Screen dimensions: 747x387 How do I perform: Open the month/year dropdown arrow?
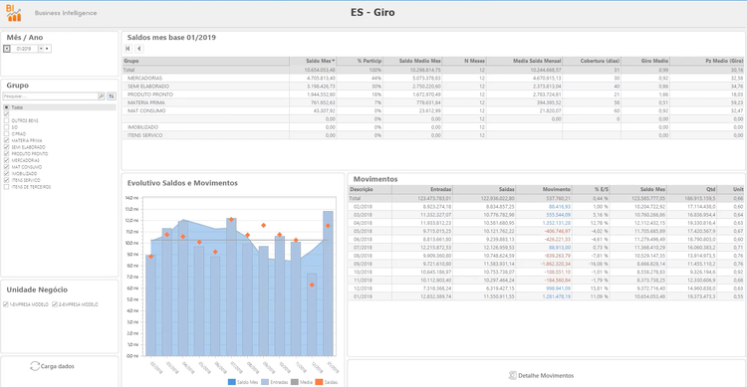41,49
